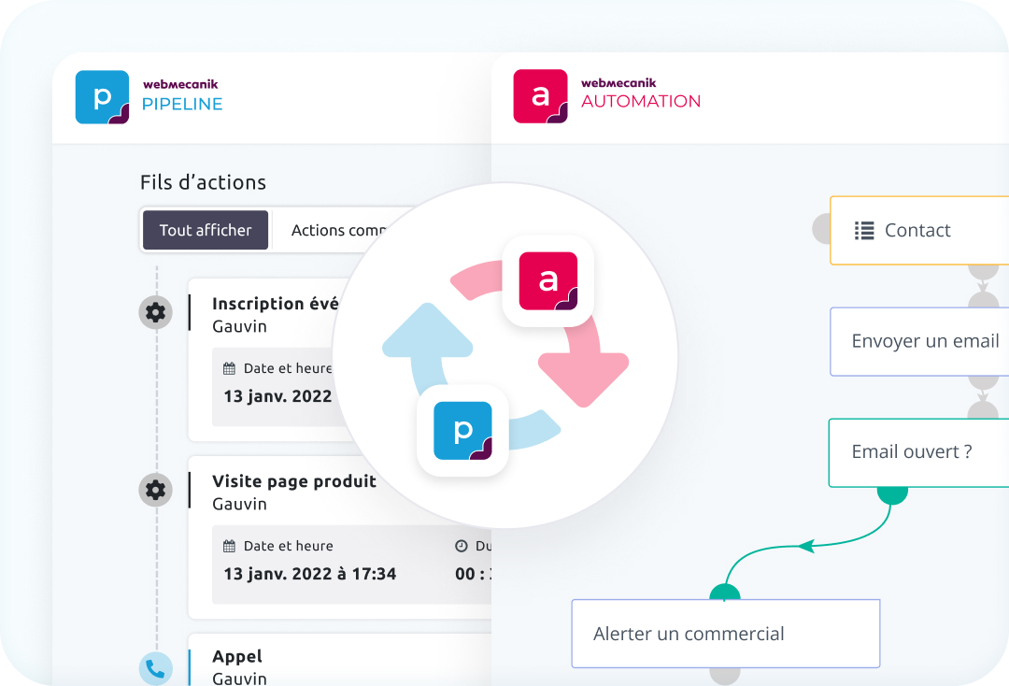Image resolution: width=1009 pixels, height=686 pixels.
Task: Click the green connector dot below Email ouvert ?
Action: pos(892,493)
